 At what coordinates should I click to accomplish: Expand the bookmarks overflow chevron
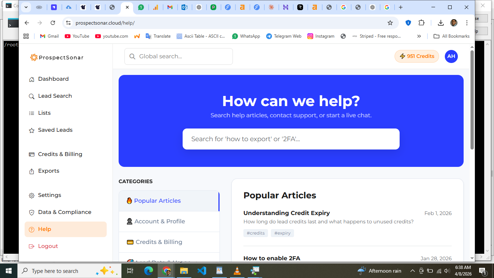[419, 36]
